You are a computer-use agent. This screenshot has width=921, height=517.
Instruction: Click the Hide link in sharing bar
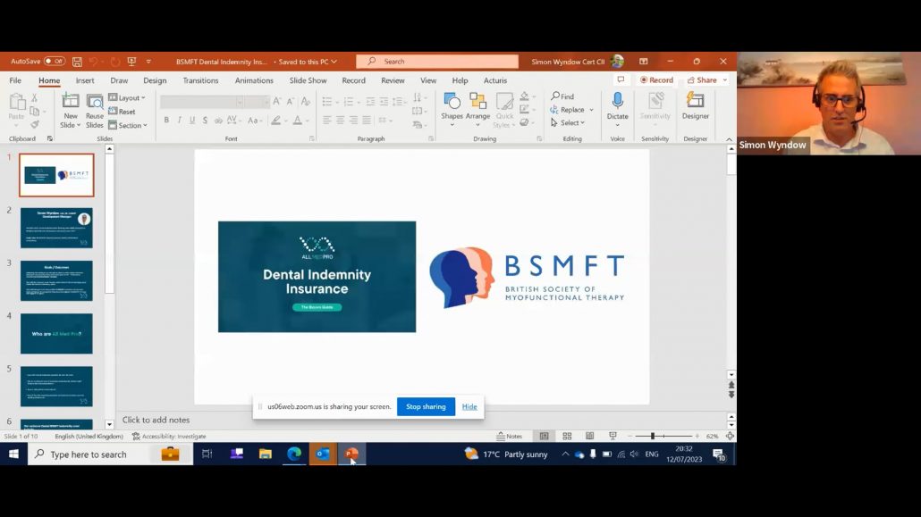(469, 406)
